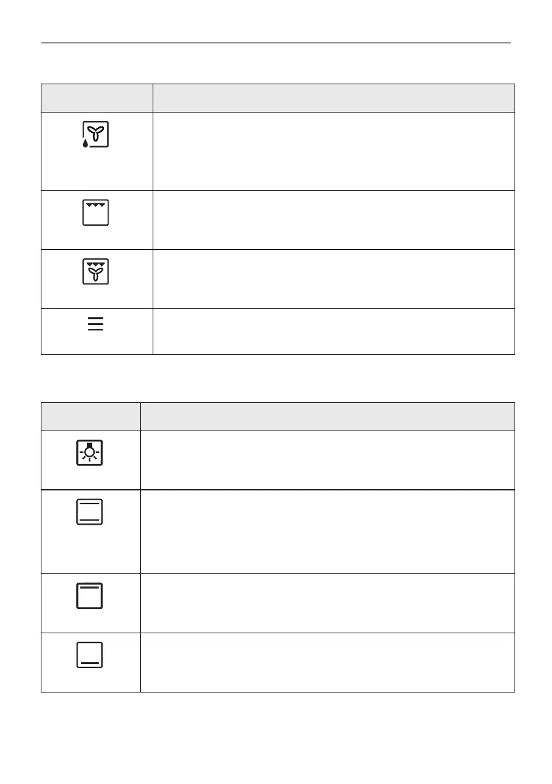Select the blank cell next to top heat icon
552x784 pixels.
327,603
